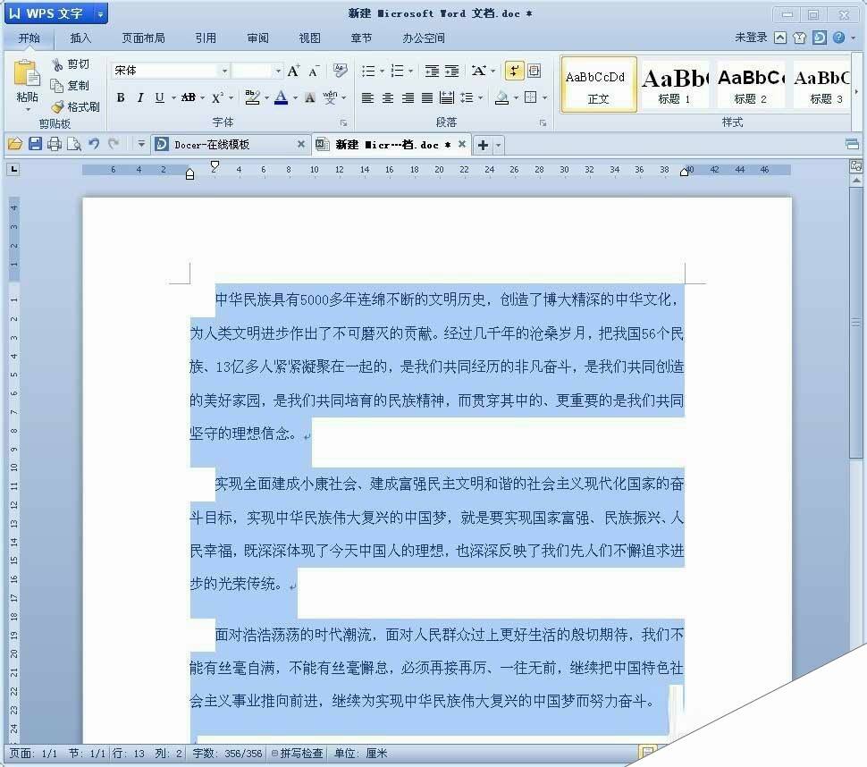Open the 办公空间 tab

pos(423,38)
